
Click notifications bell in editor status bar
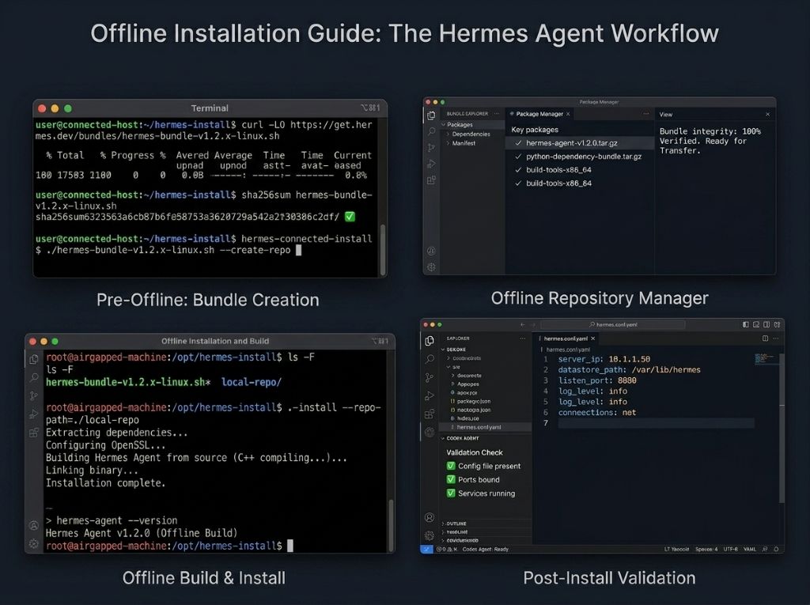coord(776,549)
